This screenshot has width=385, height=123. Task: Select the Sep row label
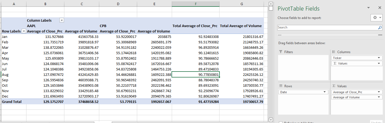click(x=14, y=80)
